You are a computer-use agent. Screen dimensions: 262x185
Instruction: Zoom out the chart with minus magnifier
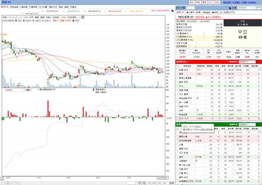click(140, 183)
